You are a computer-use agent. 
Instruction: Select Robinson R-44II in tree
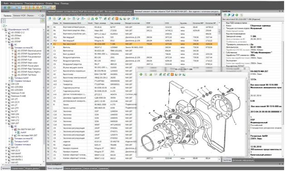(x=18, y=96)
